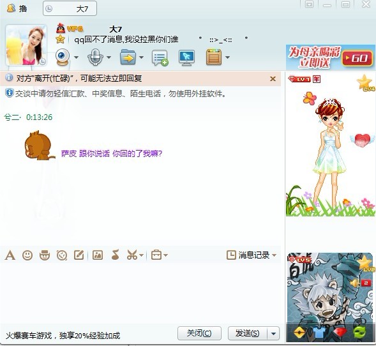Open handwriting input pad icon

pyautogui.click(x=79, y=255)
